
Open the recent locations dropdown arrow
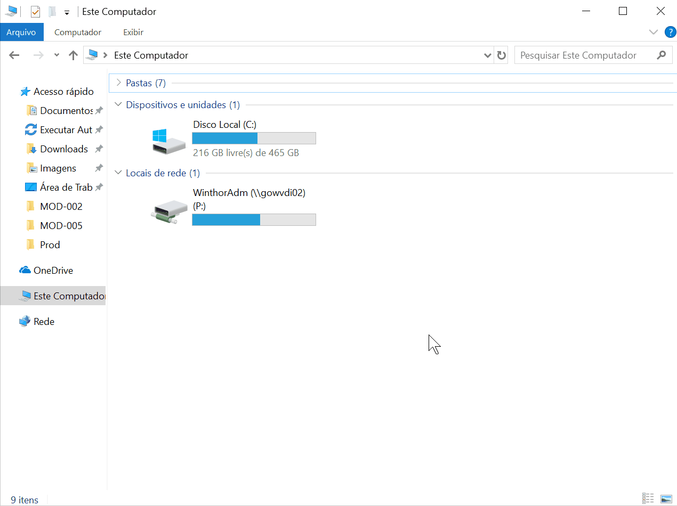(x=57, y=55)
